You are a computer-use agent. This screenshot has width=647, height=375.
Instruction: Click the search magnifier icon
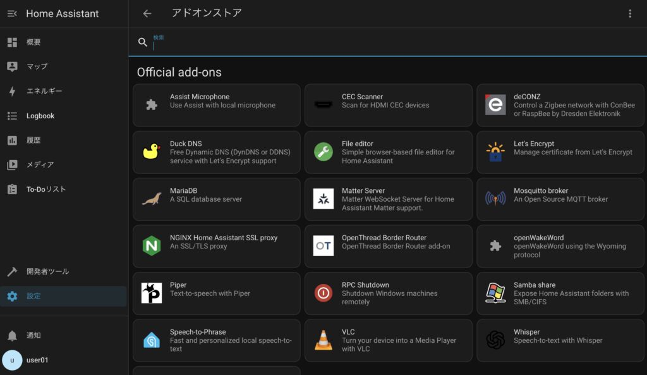coord(143,42)
